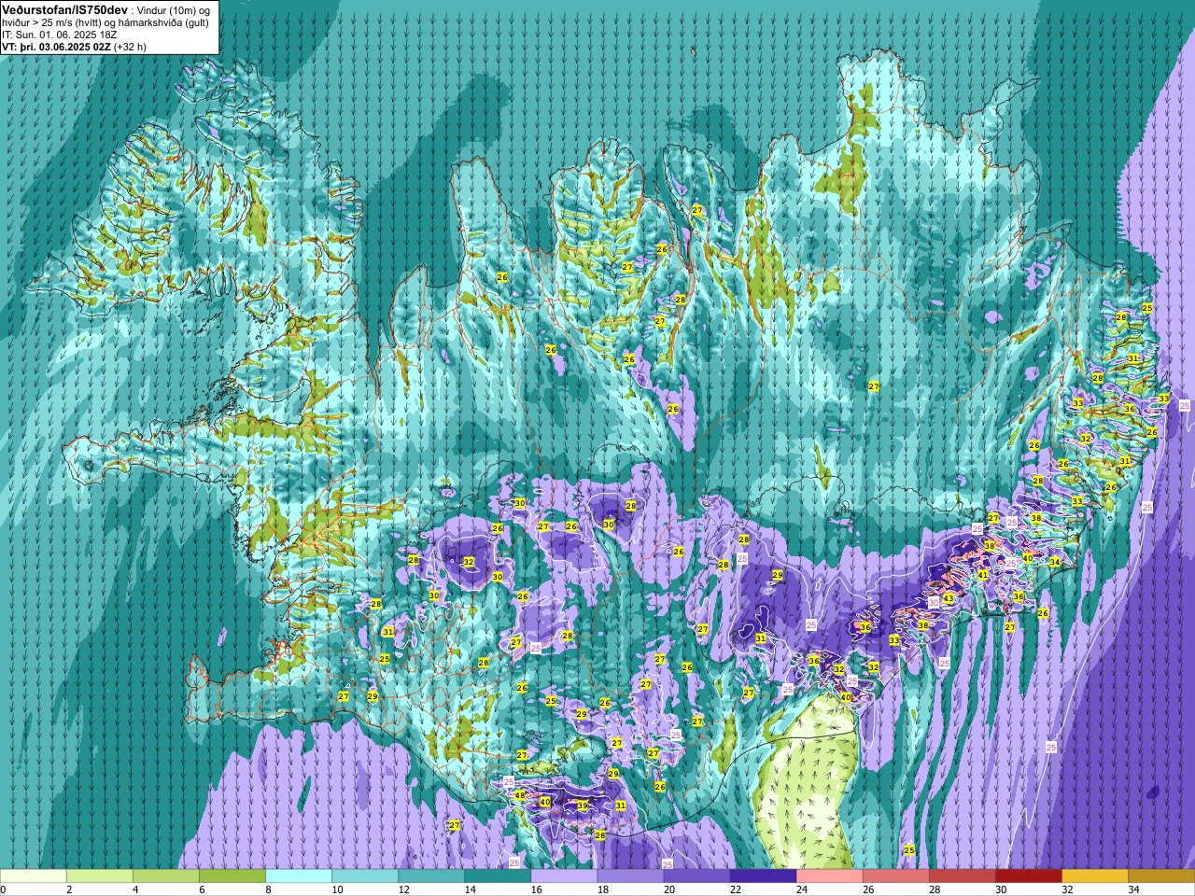
Task: Select the legend scale value '2'
Action: click(67, 889)
